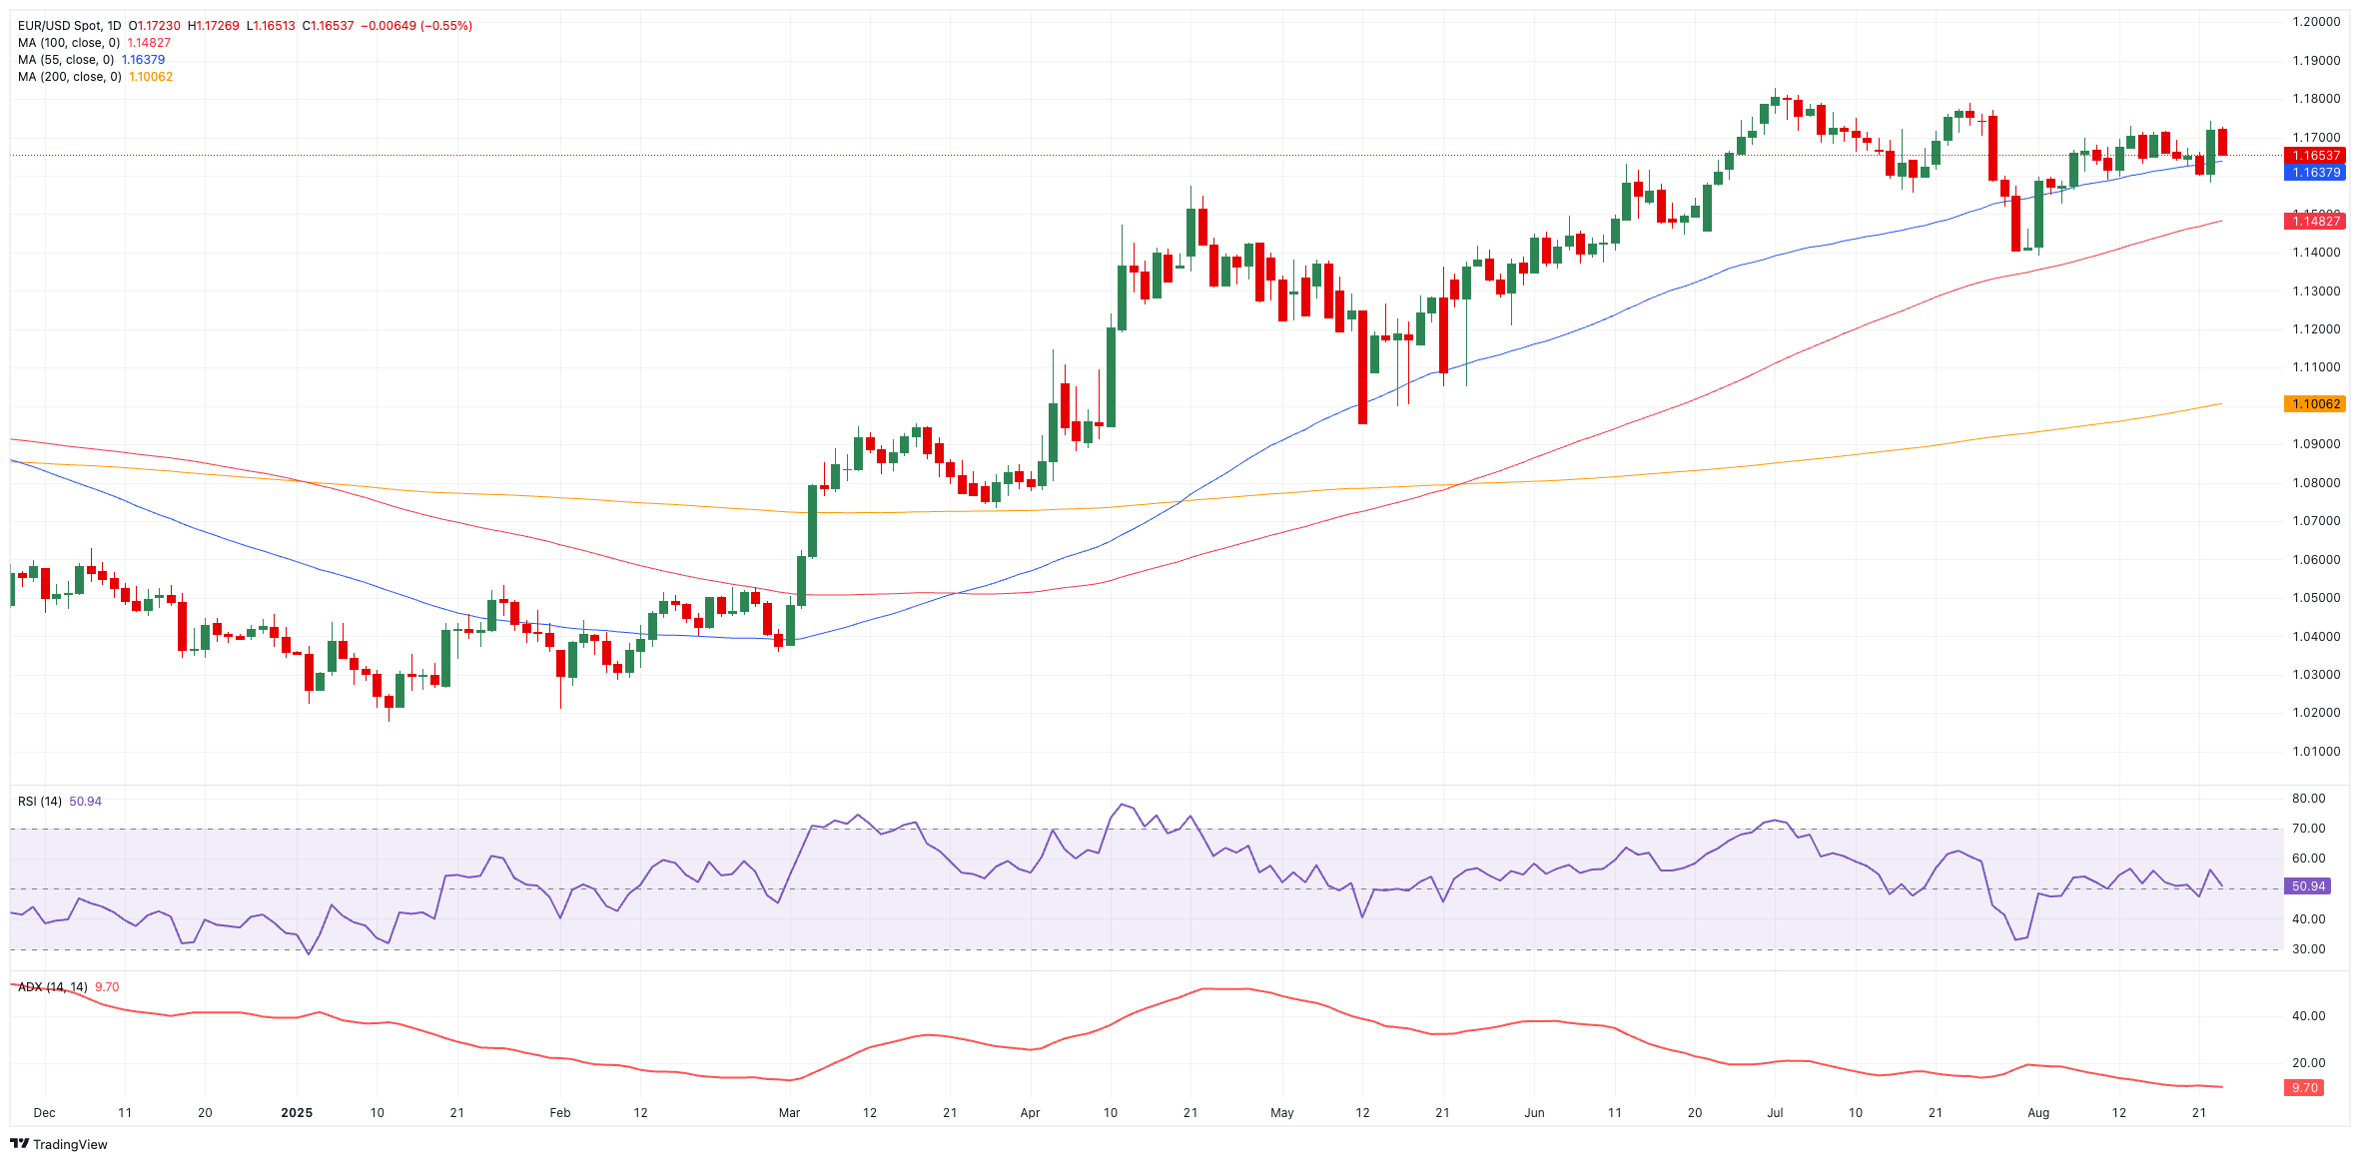
Task: Click the MA 100 indicator legend
Action: click(68, 43)
